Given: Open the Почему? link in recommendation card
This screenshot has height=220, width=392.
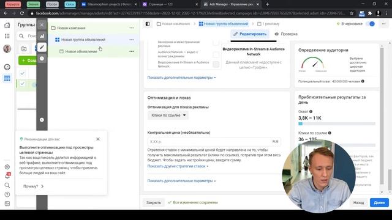Looking at the screenshot, I should pyautogui.click(x=33, y=186).
